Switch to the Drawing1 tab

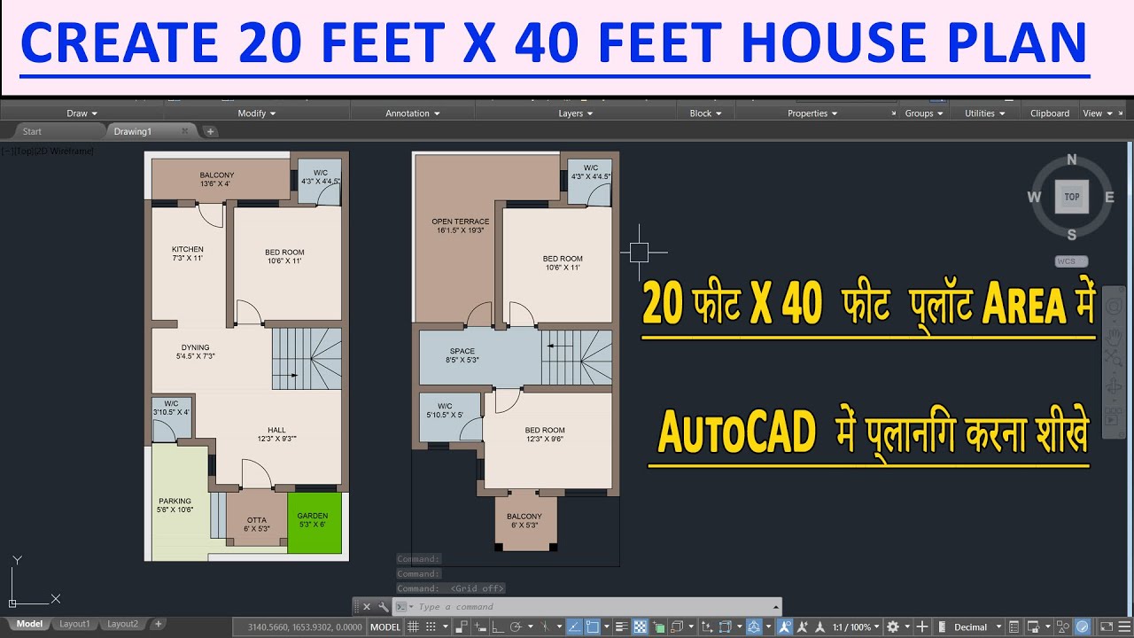tap(133, 131)
